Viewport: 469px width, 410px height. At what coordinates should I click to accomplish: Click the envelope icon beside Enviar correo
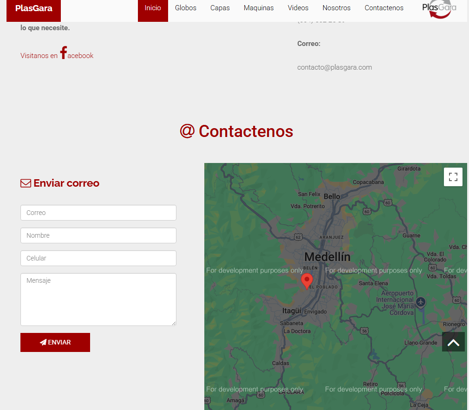click(x=26, y=183)
